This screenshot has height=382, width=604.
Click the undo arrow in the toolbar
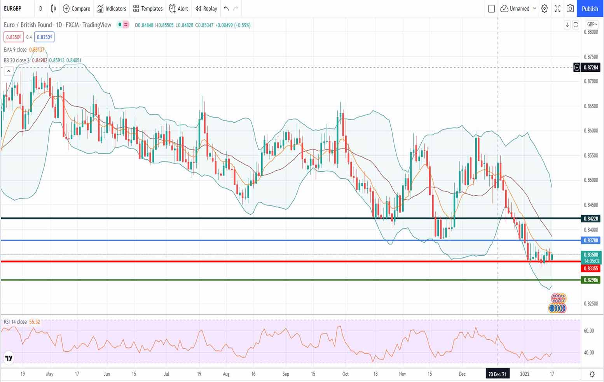226,9
